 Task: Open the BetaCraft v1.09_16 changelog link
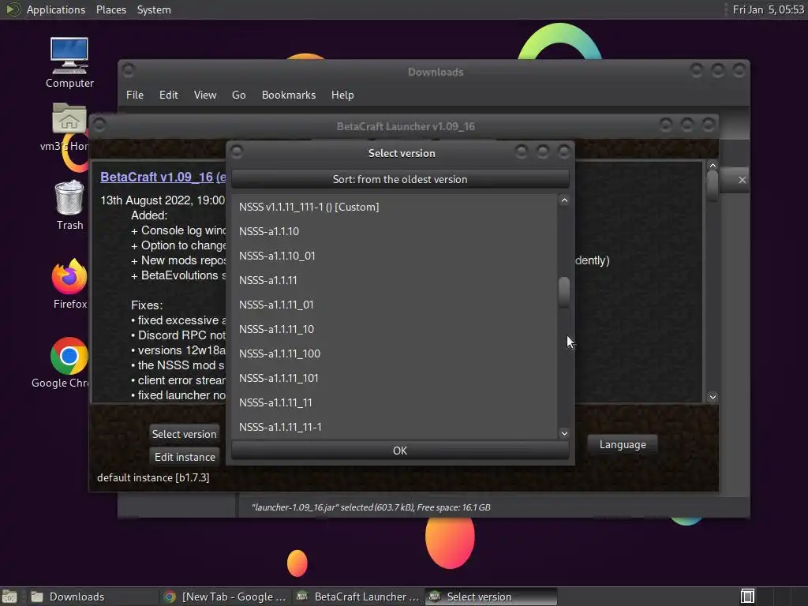163,177
